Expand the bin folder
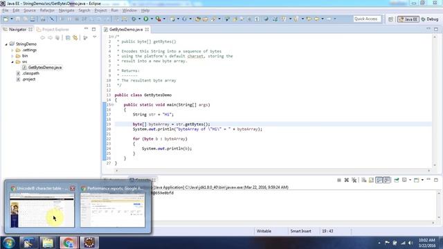443x249 pixels. (12, 56)
